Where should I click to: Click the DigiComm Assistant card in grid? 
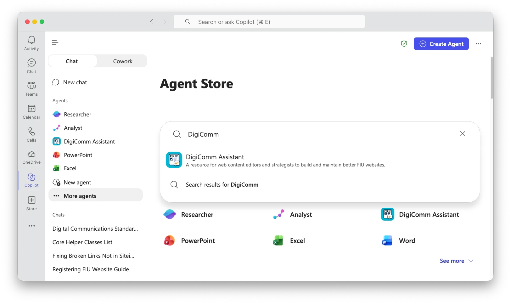pos(420,215)
